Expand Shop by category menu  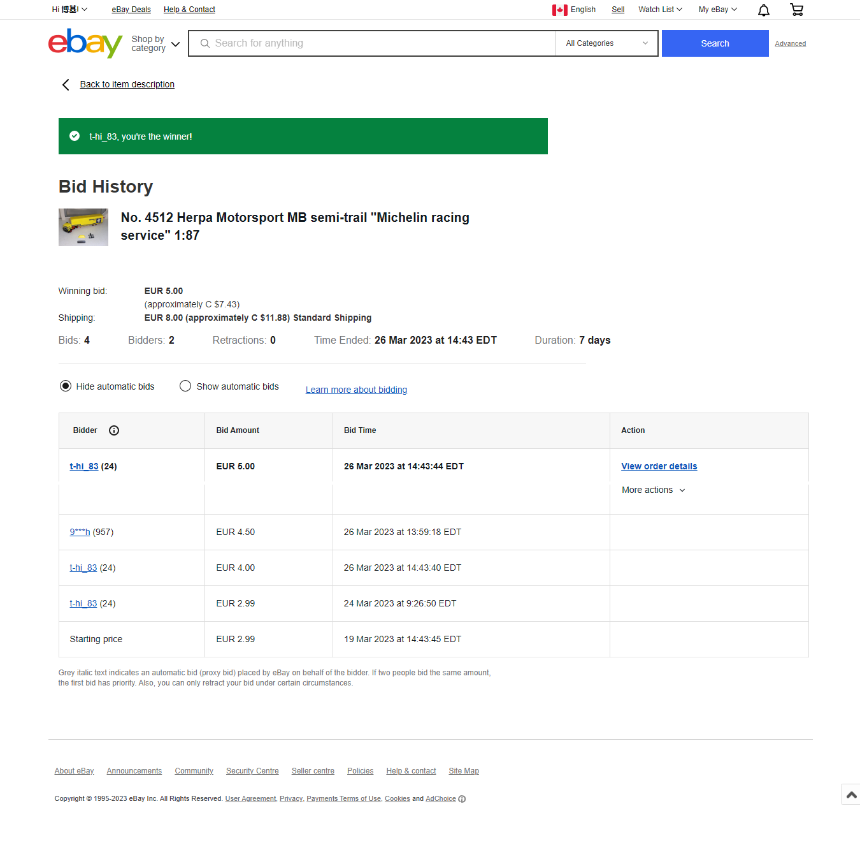[155, 43]
